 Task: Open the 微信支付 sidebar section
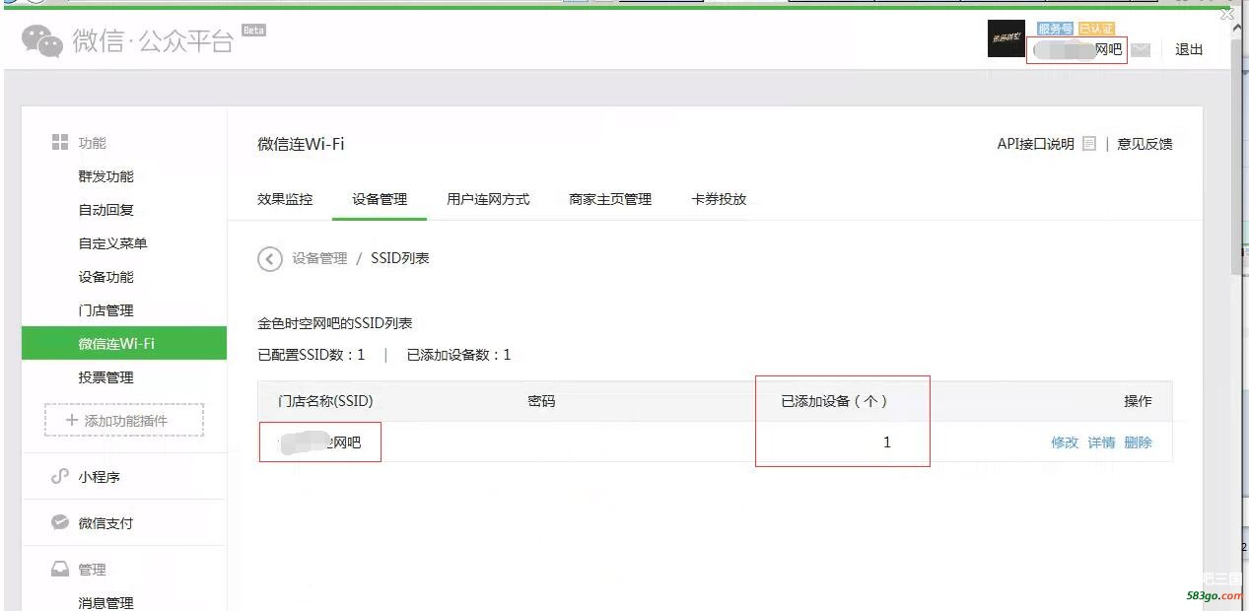pyautogui.click(x=105, y=523)
